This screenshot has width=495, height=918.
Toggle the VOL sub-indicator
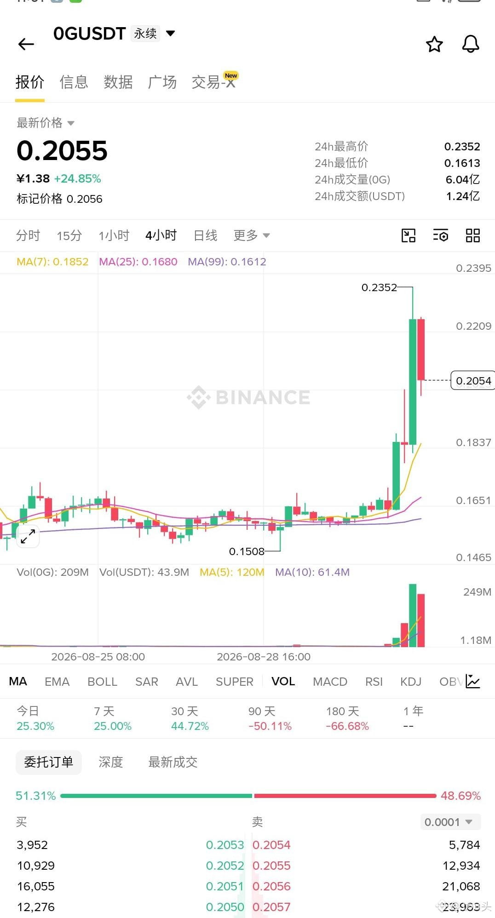pyautogui.click(x=283, y=681)
